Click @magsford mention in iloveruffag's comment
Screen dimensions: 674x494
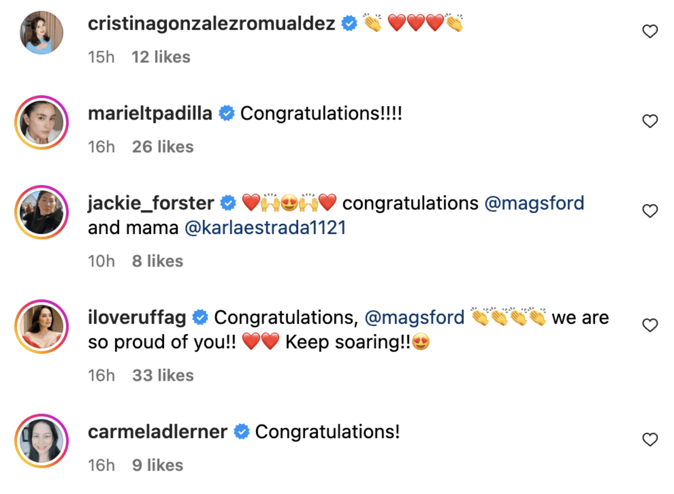click(x=415, y=317)
